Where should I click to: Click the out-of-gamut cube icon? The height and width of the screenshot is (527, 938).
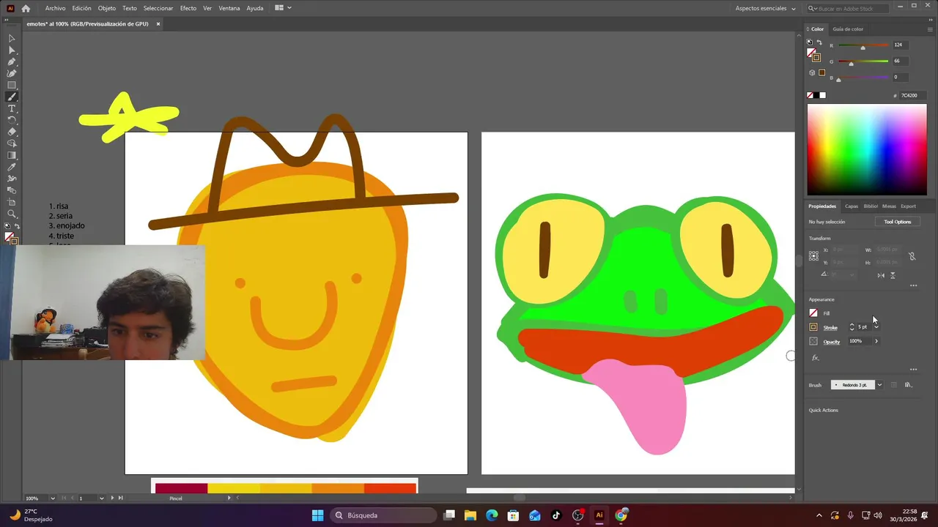[x=812, y=72]
